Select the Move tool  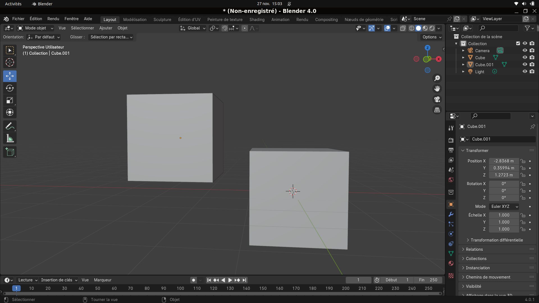pyautogui.click(x=10, y=76)
